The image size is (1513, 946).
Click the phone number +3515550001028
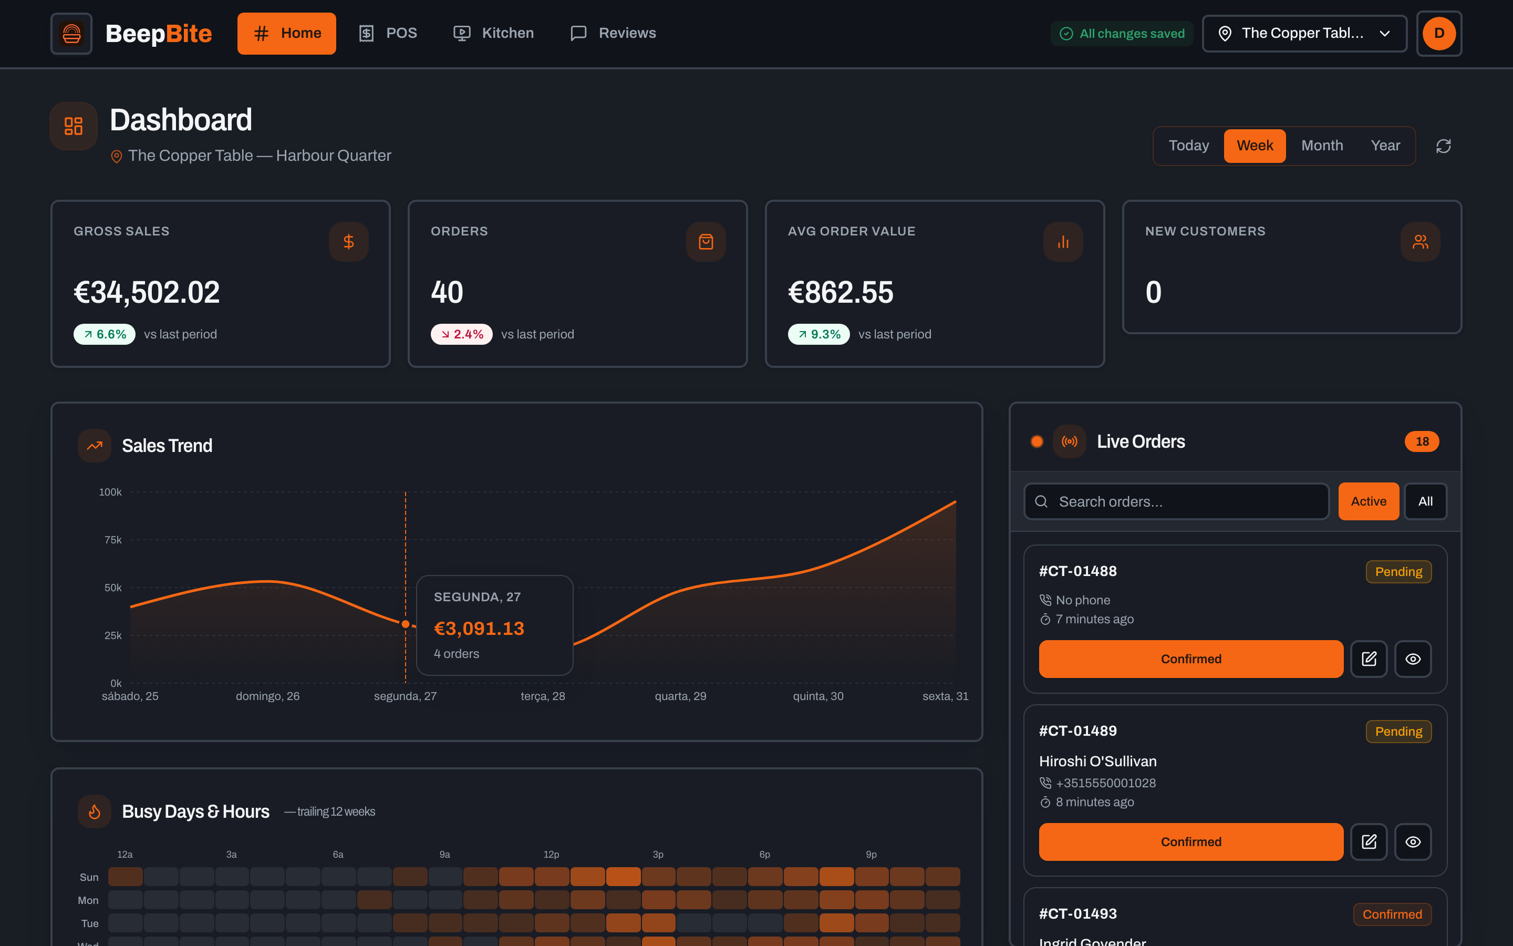pyautogui.click(x=1105, y=783)
